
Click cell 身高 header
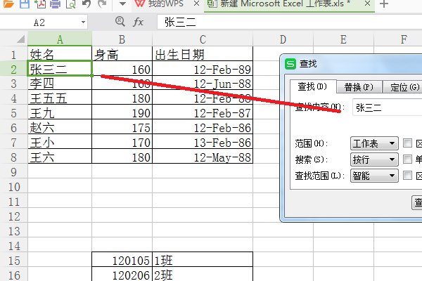click(122, 54)
